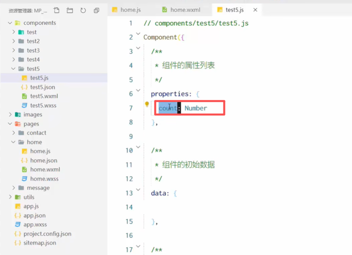
Task: Click the data keyword on line 13
Action: click(158, 193)
